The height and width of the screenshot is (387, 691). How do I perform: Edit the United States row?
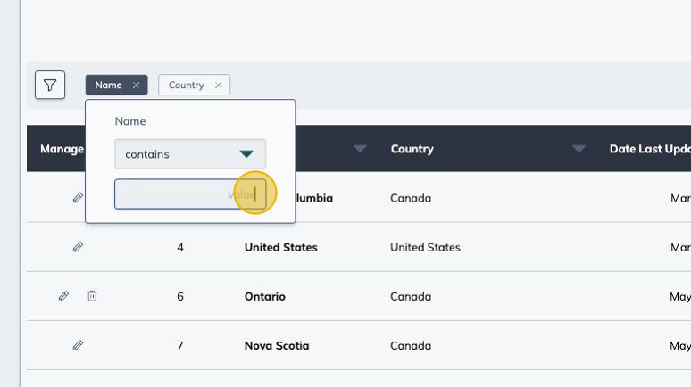coord(78,247)
